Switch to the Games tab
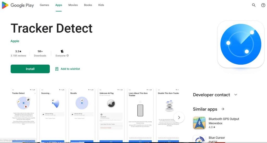267x143 pixels. (x=44, y=5)
